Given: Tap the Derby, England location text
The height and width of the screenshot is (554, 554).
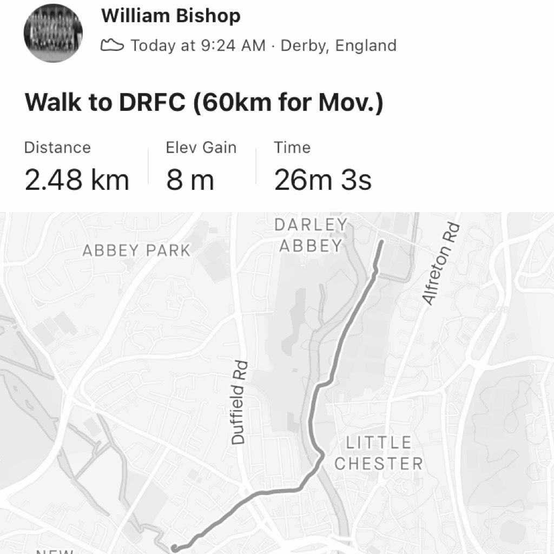Looking at the screenshot, I should (338, 45).
